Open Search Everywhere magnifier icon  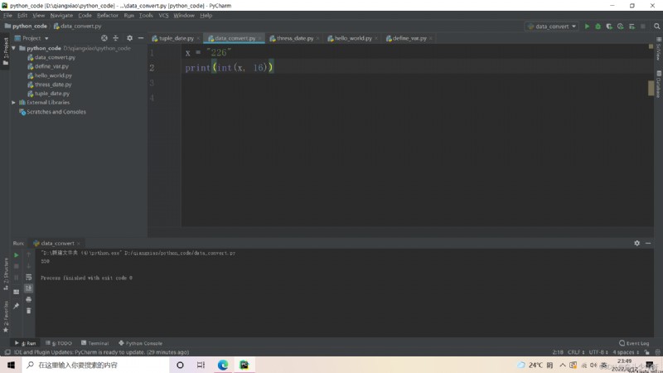coord(656,27)
